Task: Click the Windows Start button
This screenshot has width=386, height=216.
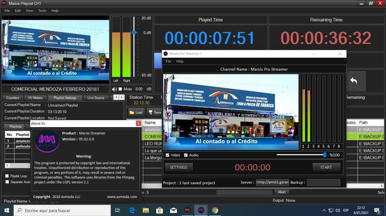Action: (x=7, y=210)
